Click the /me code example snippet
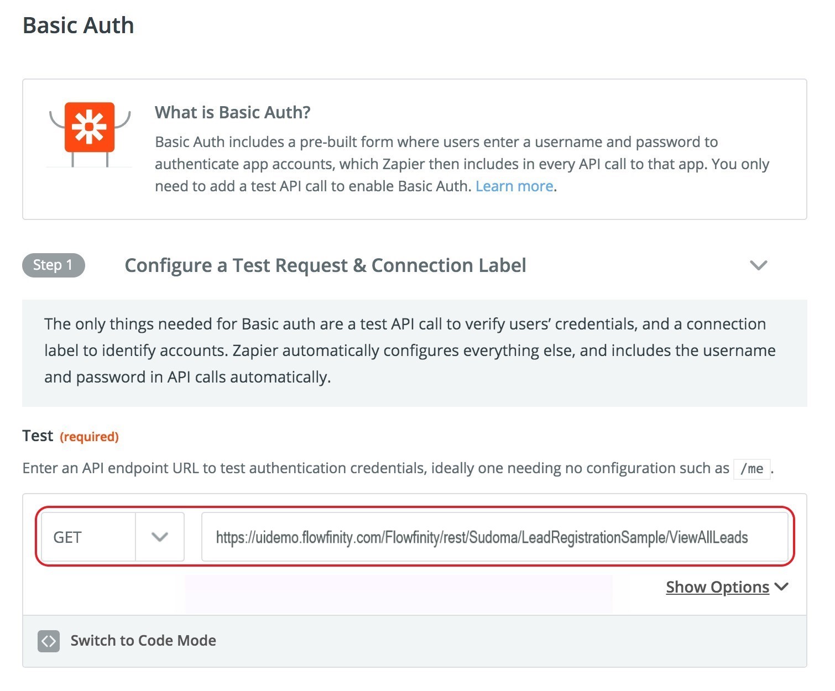Screen dimensions: 835x691 [752, 469]
